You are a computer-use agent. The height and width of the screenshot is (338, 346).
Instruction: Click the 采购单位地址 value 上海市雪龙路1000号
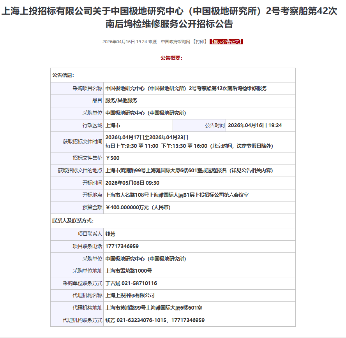[129, 271]
